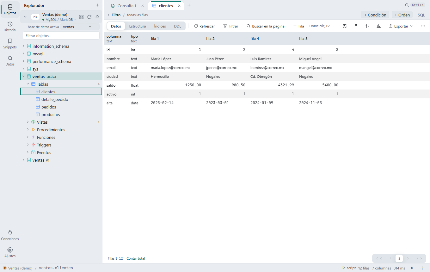This screenshot has width=430, height=272.
Task: Click the Contar total link
Action: click(x=136, y=258)
